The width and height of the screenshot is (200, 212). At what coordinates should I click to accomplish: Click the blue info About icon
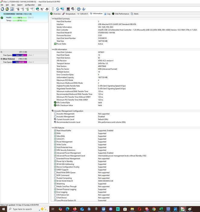click(x=83, y=9)
